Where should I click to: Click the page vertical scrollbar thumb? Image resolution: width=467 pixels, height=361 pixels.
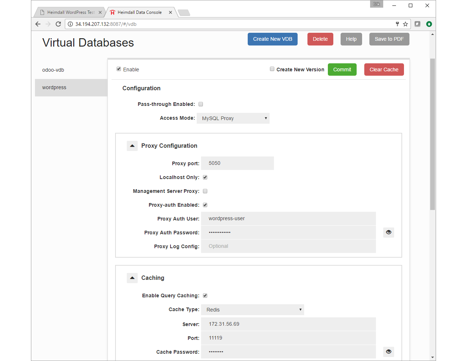point(432,134)
